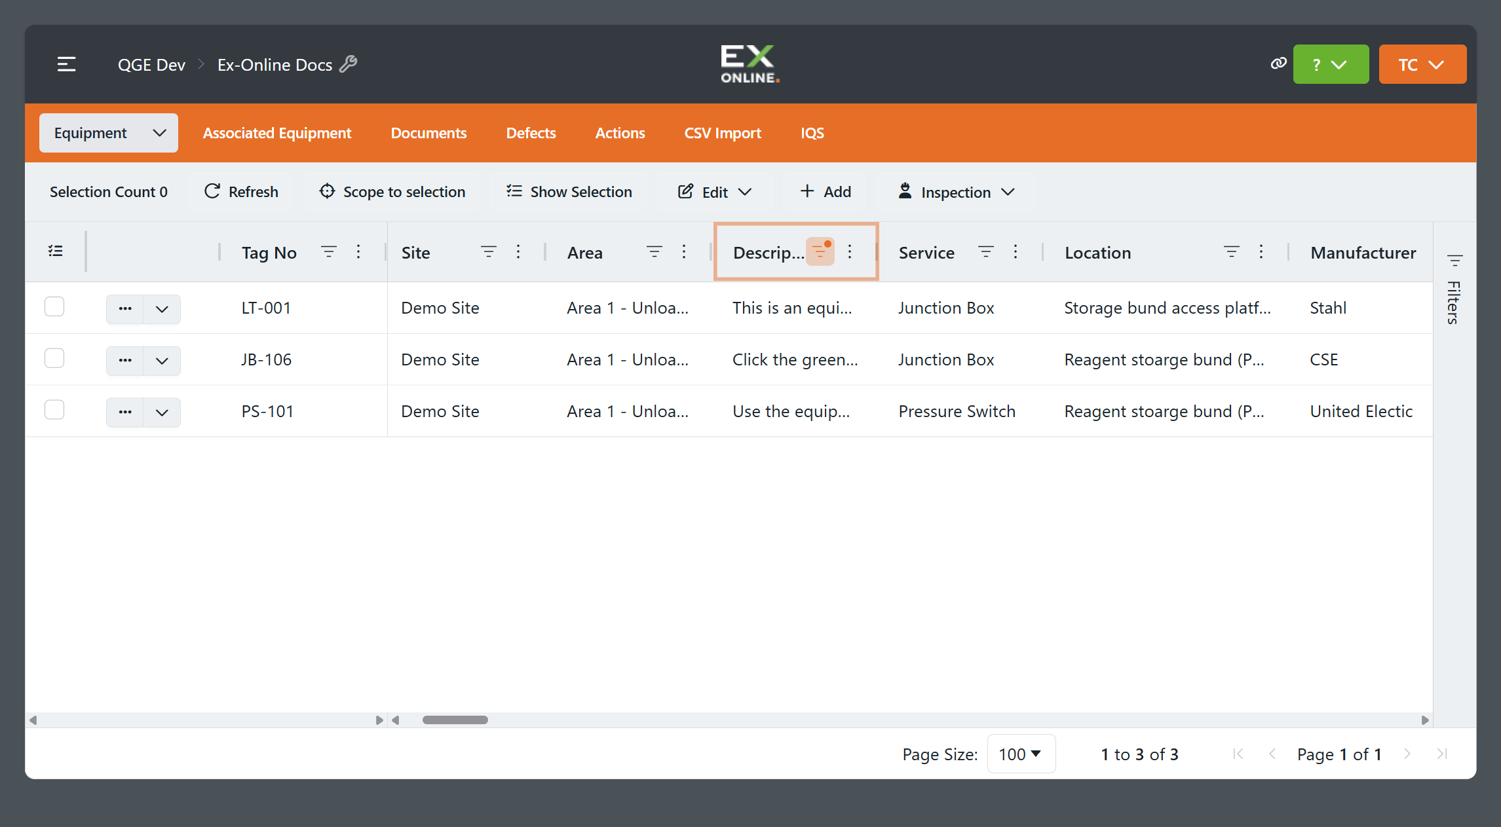Click the wrench icon beside Ex-Online Docs
The image size is (1501, 827).
[349, 64]
